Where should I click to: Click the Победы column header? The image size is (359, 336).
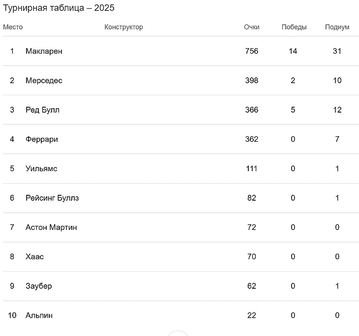click(x=294, y=27)
